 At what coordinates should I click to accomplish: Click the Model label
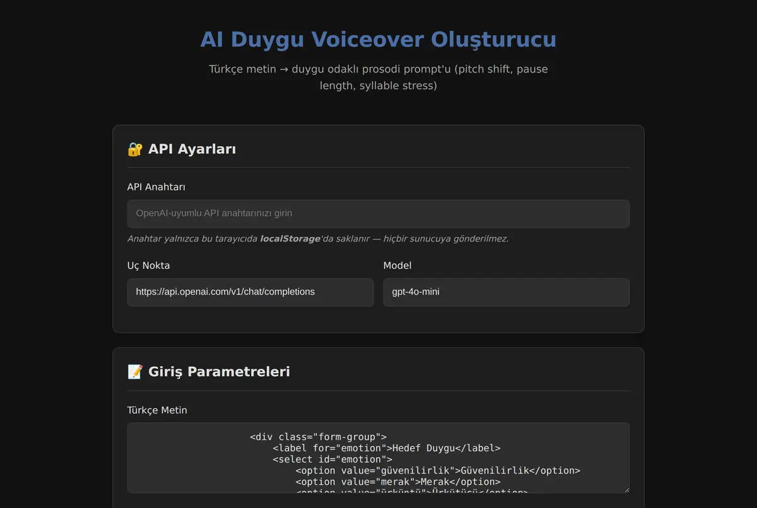tap(397, 265)
